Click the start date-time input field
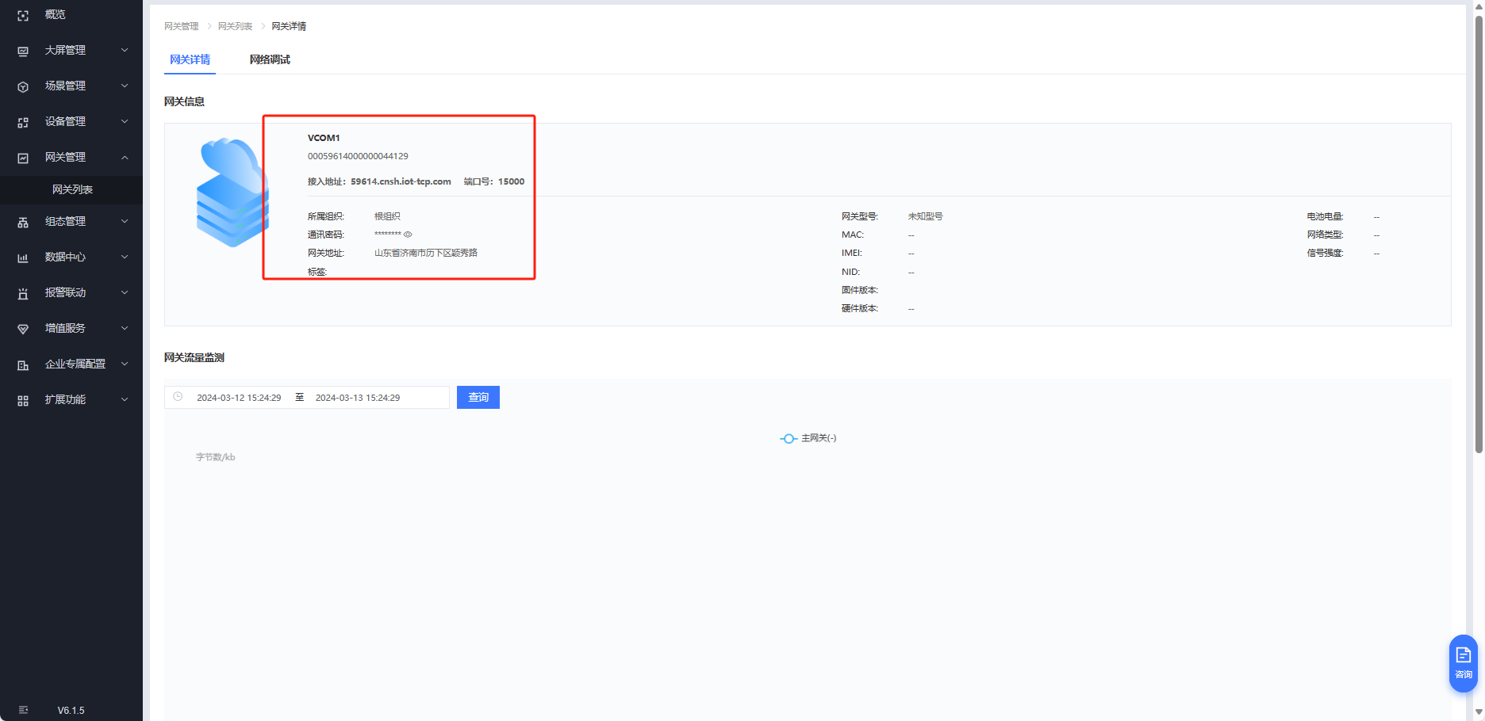The image size is (1485, 721). point(239,398)
